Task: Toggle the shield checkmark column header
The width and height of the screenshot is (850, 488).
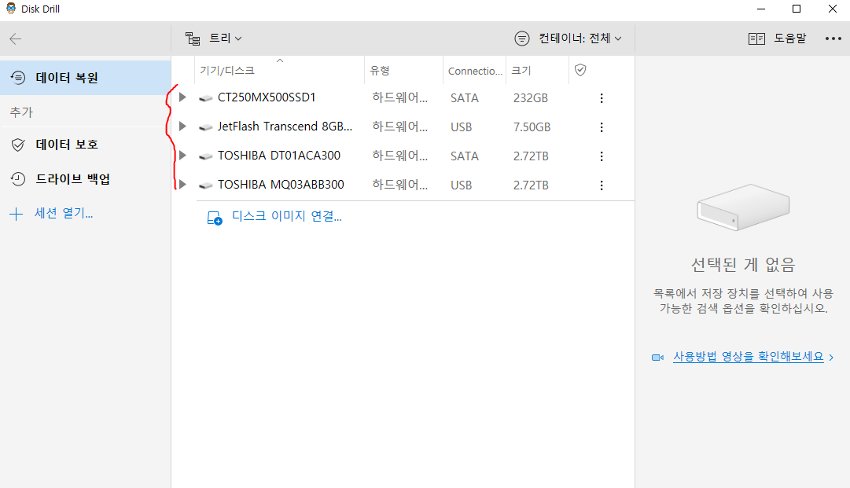Action: 580,70
